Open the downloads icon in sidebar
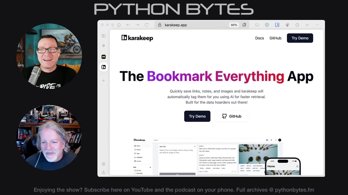Viewport: 348px width, 195px height. [x=104, y=172]
